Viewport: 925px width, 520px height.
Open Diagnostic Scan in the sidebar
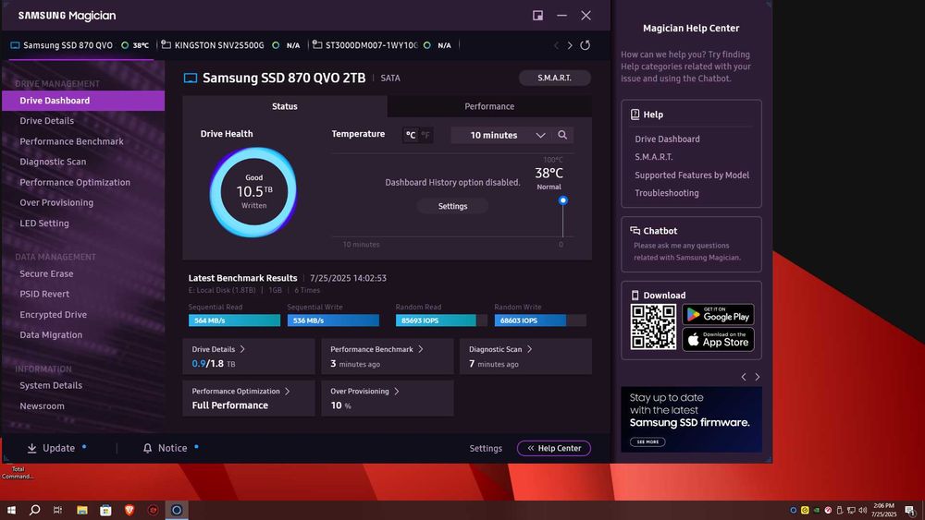(x=53, y=162)
